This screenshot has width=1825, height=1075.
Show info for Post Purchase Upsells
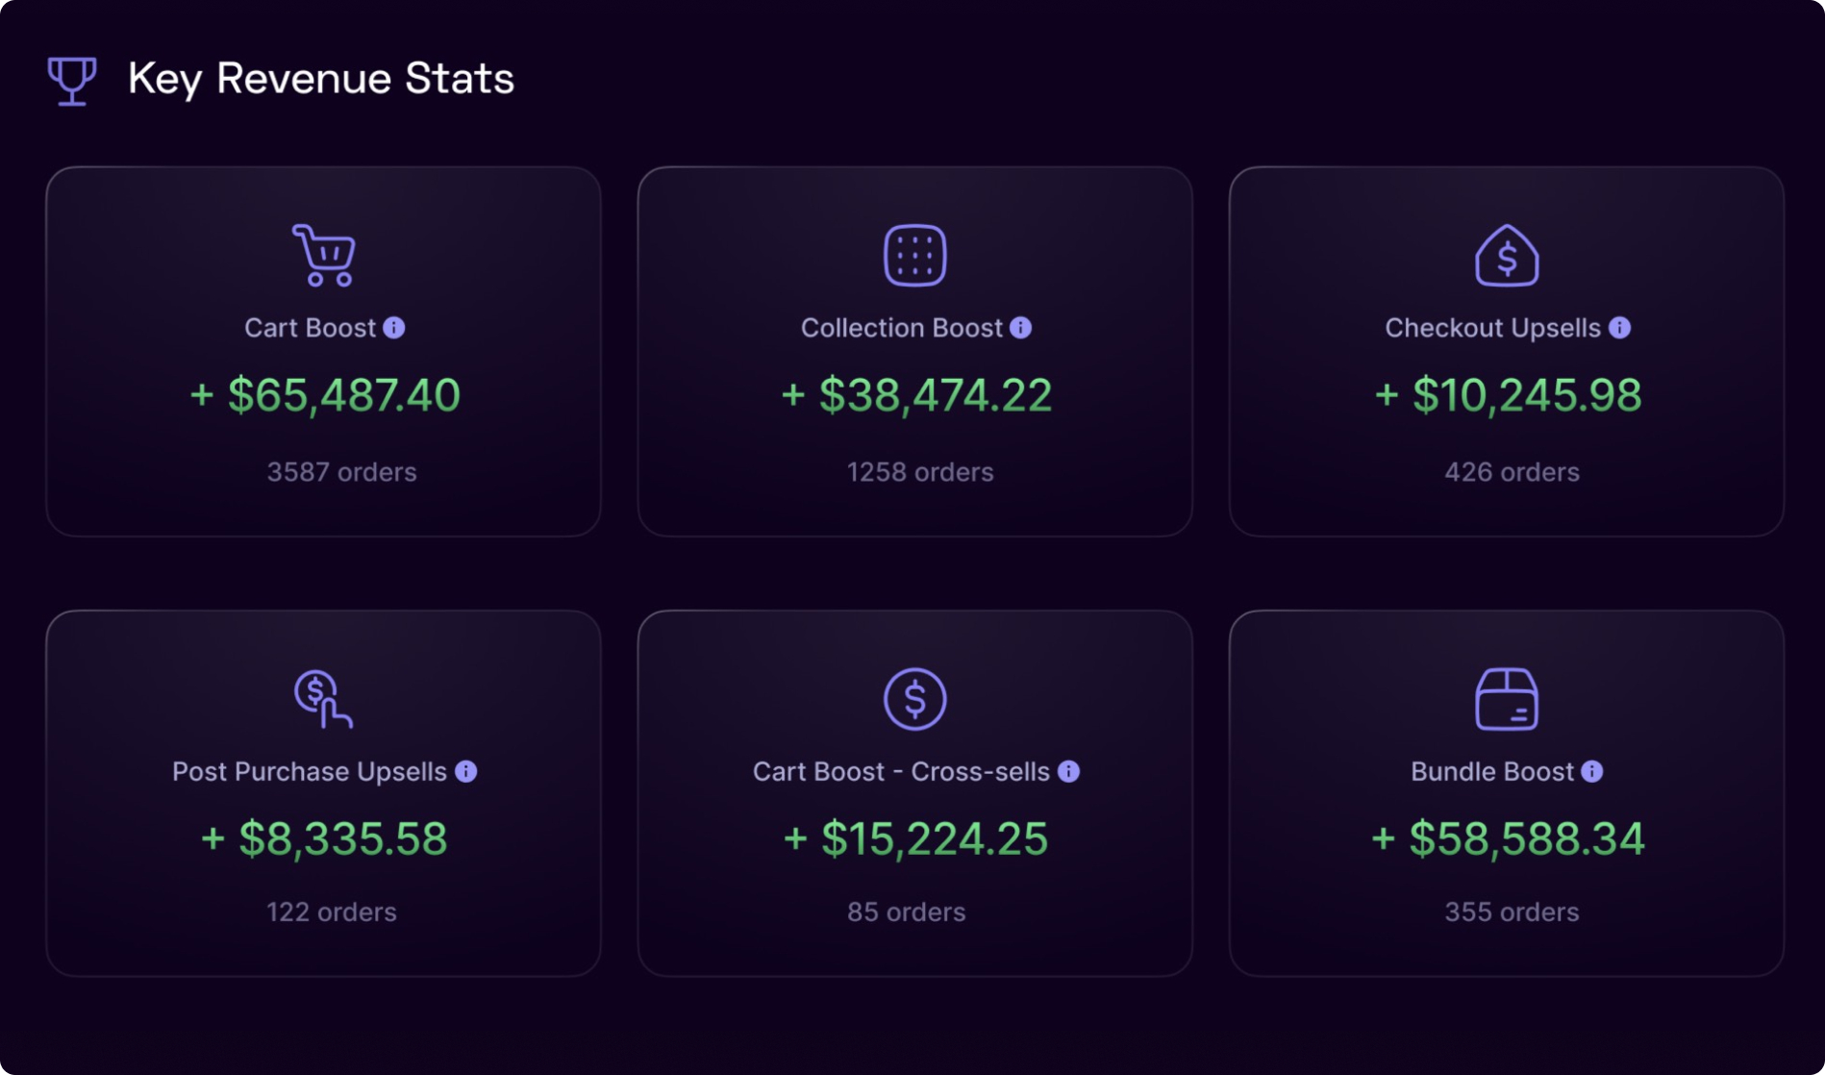pyautogui.click(x=466, y=771)
